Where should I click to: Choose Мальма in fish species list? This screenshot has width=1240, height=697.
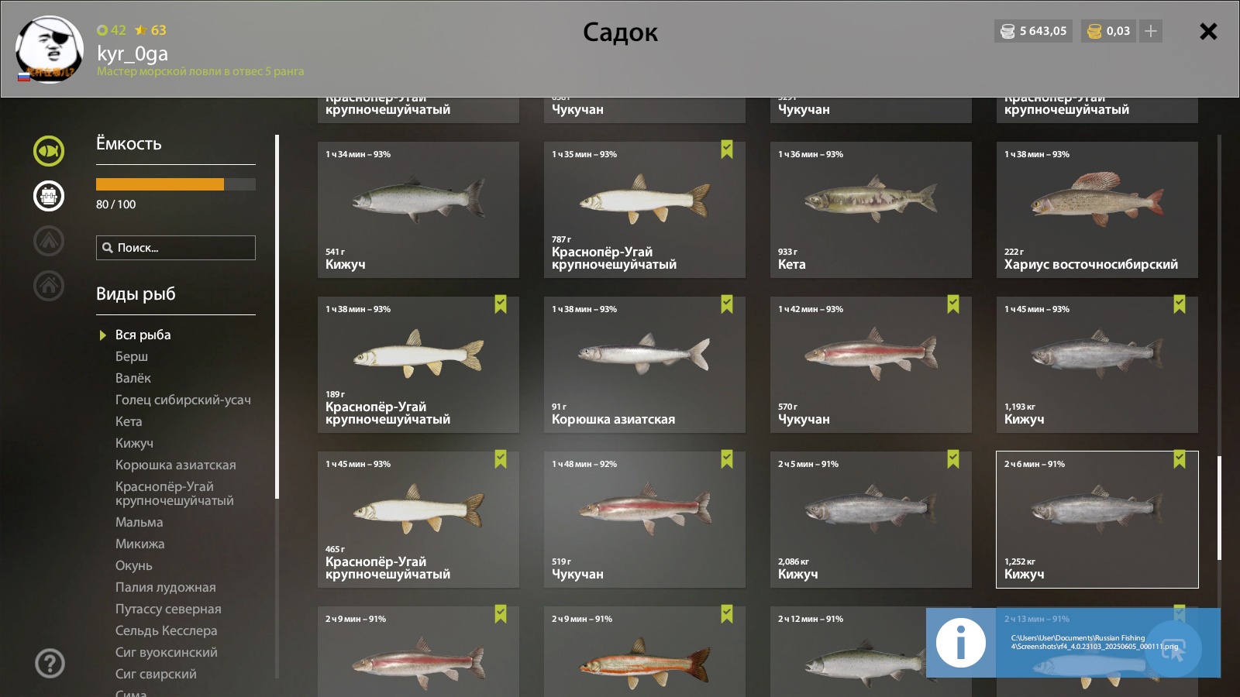point(139,522)
